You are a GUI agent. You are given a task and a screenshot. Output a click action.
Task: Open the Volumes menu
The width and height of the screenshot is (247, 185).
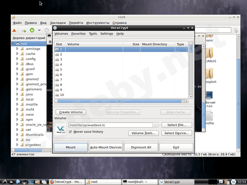pyautogui.click(x=61, y=34)
